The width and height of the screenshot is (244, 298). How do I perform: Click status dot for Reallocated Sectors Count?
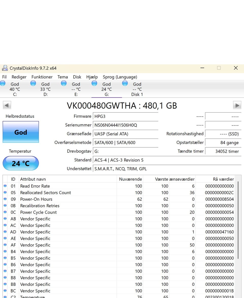[x=5, y=193]
